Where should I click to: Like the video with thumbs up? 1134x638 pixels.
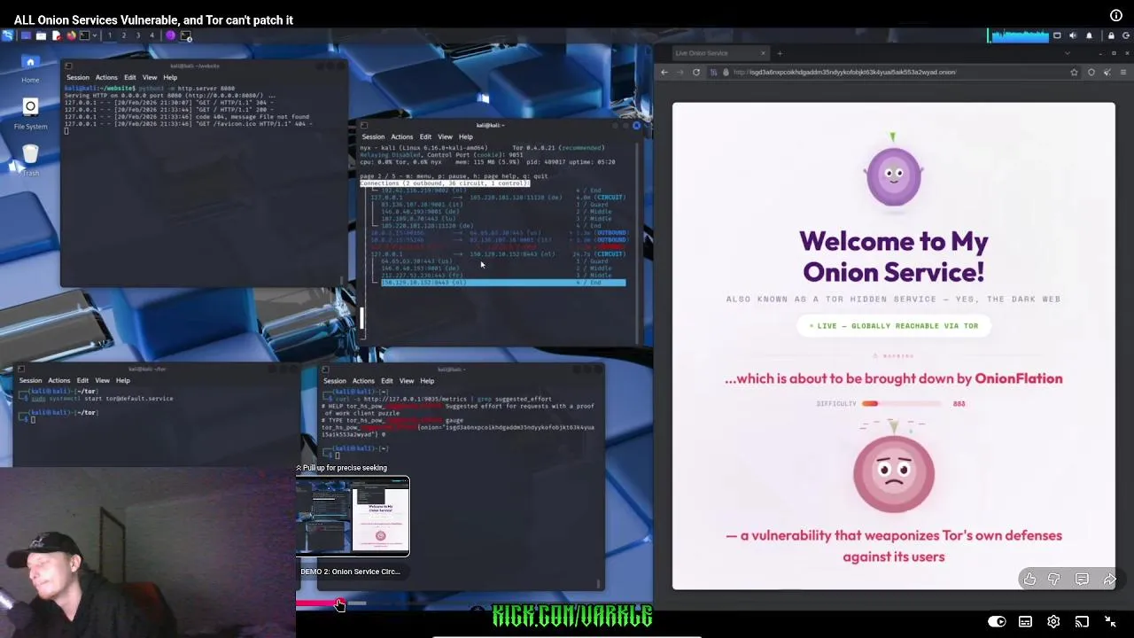pyautogui.click(x=1029, y=580)
